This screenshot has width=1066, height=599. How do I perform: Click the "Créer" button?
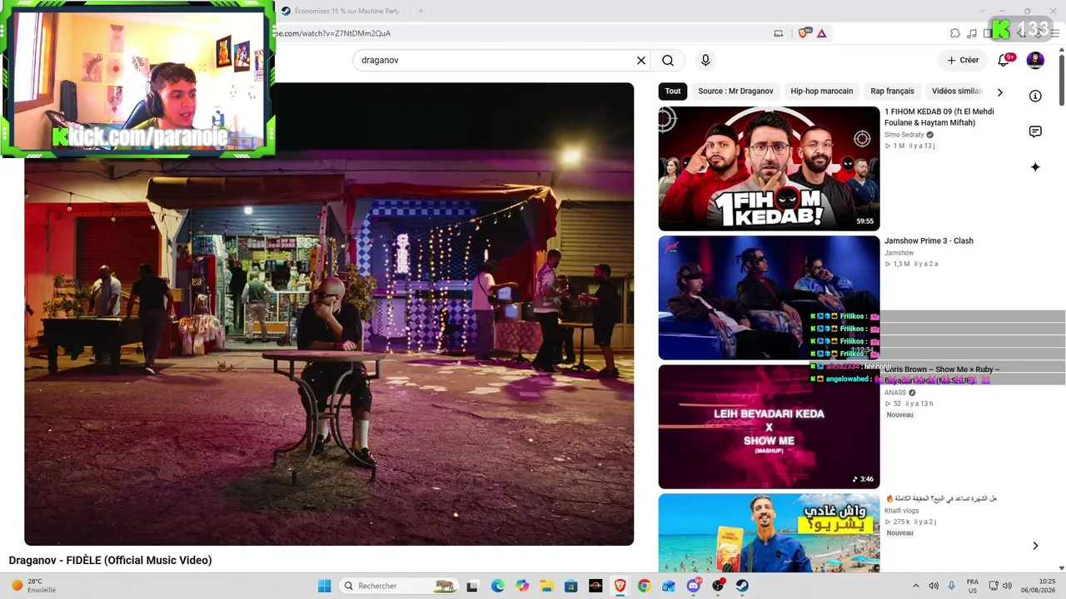(x=963, y=60)
